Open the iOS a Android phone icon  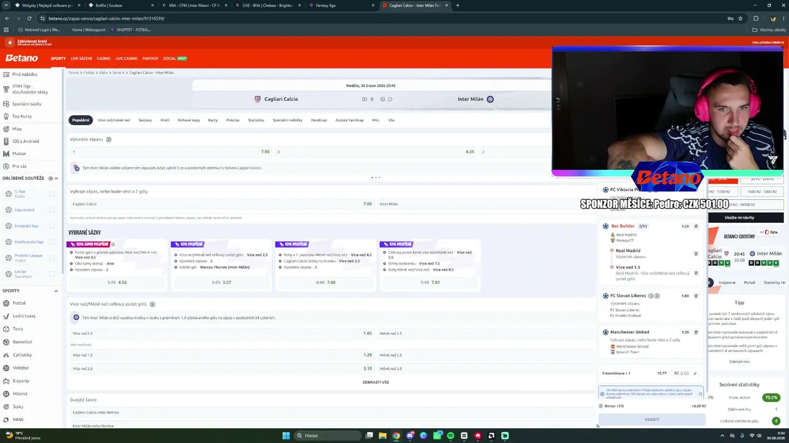(6, 142)
